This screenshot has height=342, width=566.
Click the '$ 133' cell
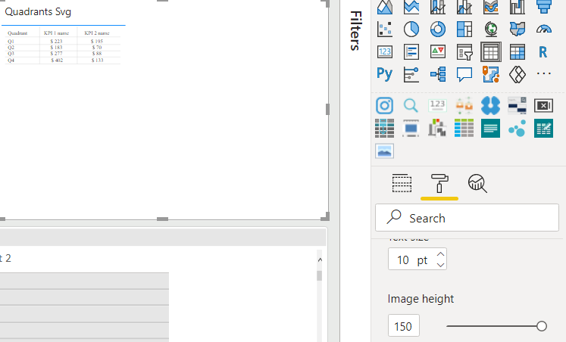click(x=97, y=61)
